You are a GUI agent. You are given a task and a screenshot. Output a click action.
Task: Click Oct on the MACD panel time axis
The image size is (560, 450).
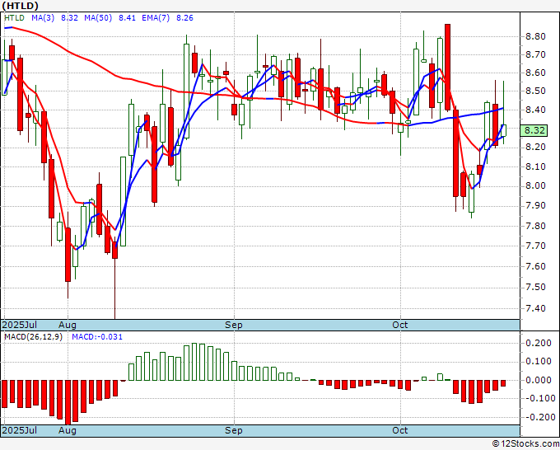(x=399, y=430)
